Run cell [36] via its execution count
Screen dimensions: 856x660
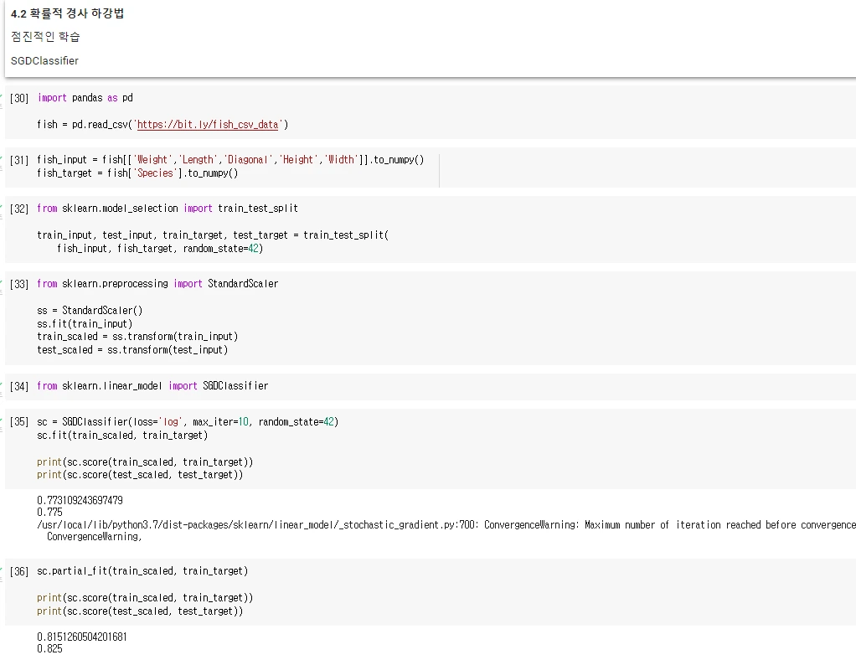click(x=18, y=571)
